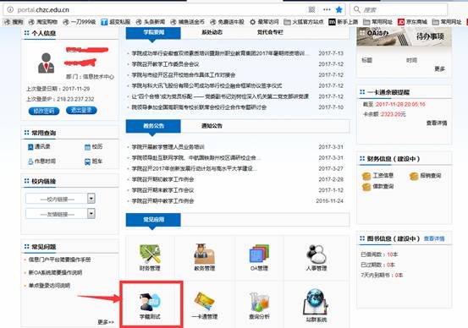Open the 头条新闻 bookmark
Screen dimensions: 468x328
(151, 22)
